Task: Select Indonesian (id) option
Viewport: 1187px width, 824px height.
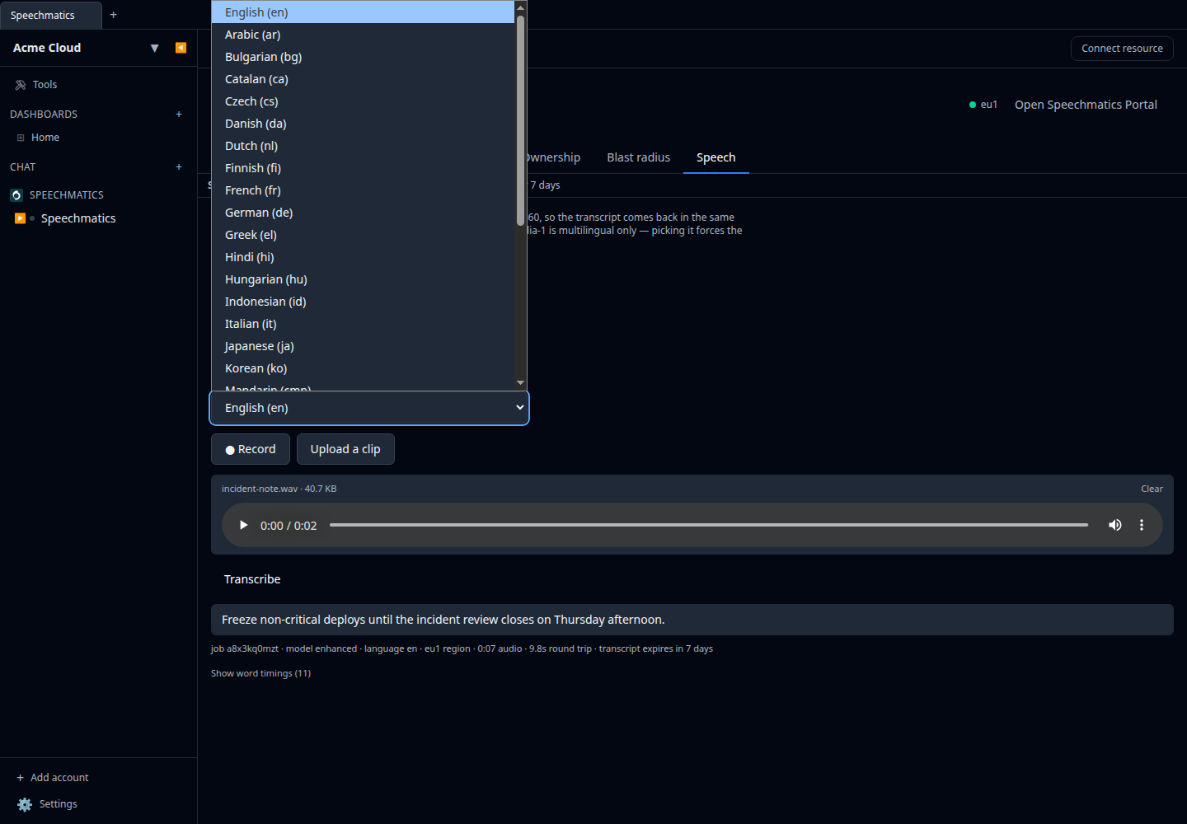Action: pos(363,302)
